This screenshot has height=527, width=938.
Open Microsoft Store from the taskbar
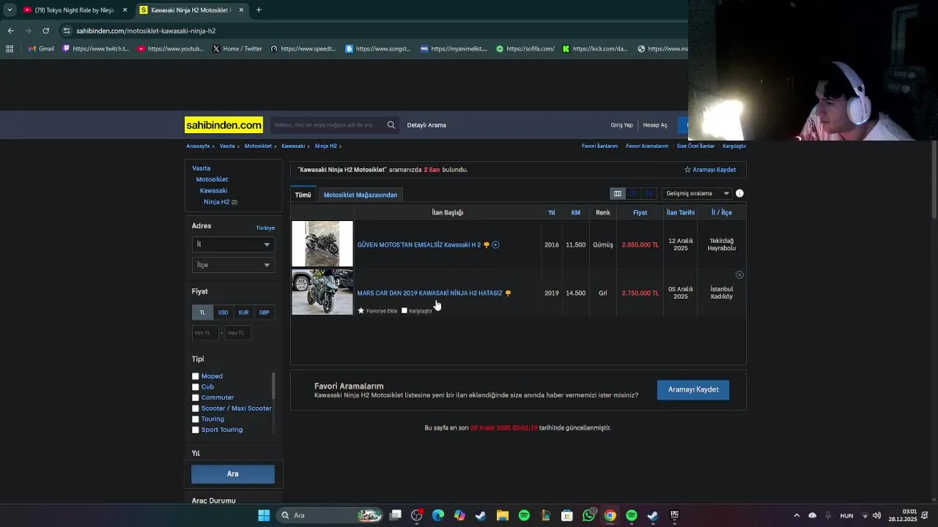click(x=567, y=515)
